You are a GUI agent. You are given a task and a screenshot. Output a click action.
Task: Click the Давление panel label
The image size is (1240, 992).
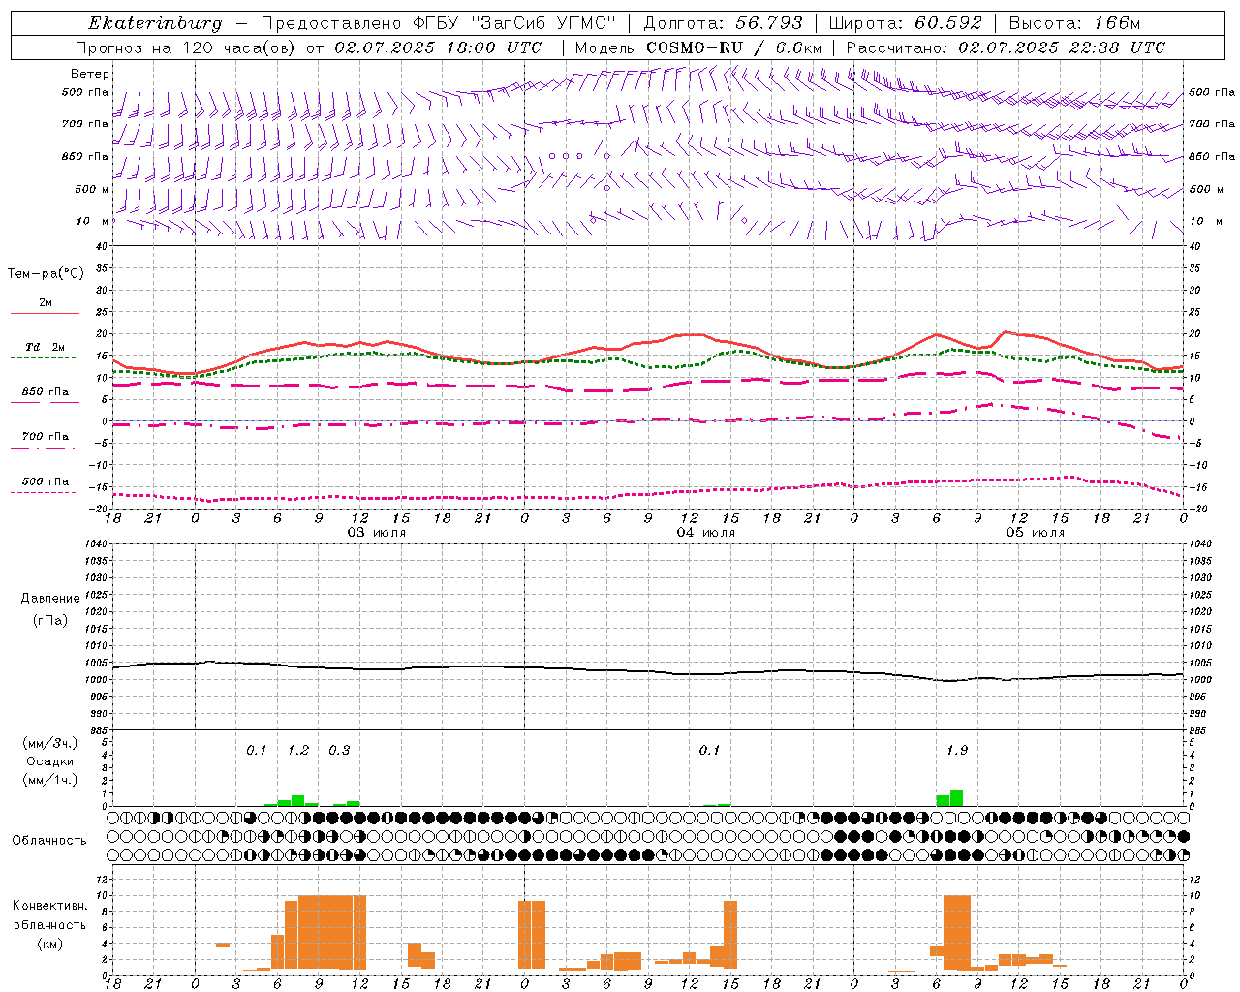50,599
